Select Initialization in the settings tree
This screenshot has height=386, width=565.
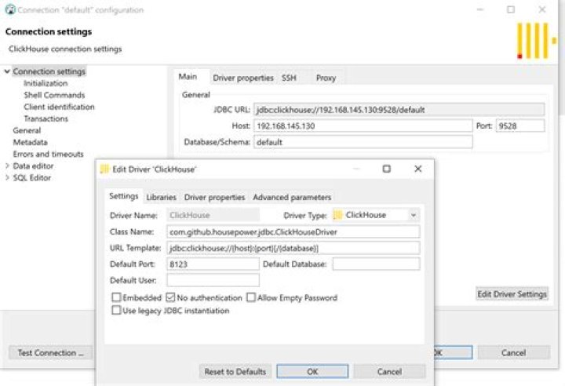click(46, 83)
